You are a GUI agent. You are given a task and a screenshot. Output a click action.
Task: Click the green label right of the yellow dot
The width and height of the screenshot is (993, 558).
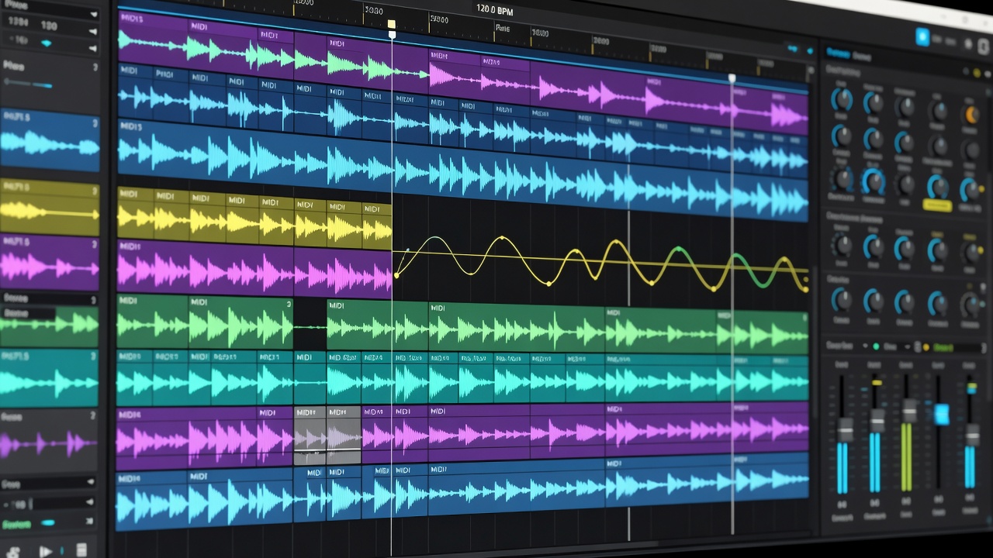click(943, 348)
